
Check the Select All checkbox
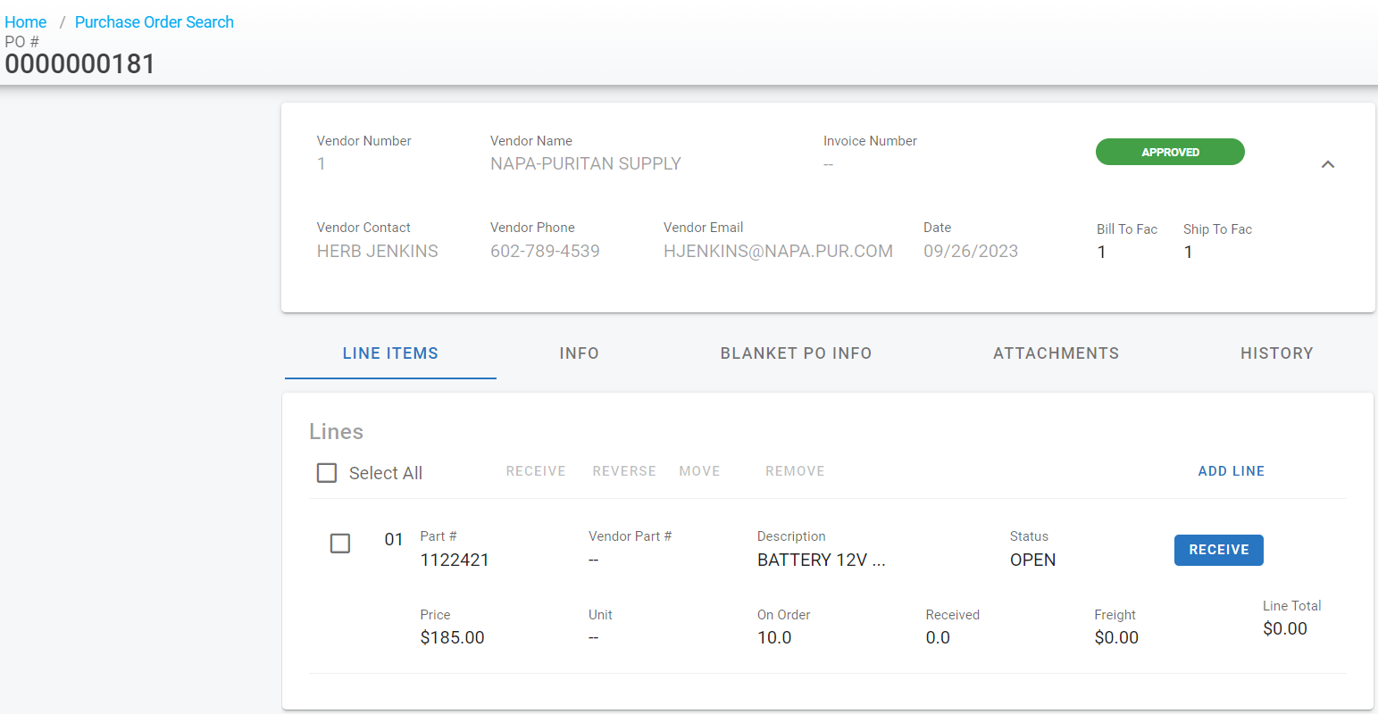pyautogui.click(x=327, y=473)
